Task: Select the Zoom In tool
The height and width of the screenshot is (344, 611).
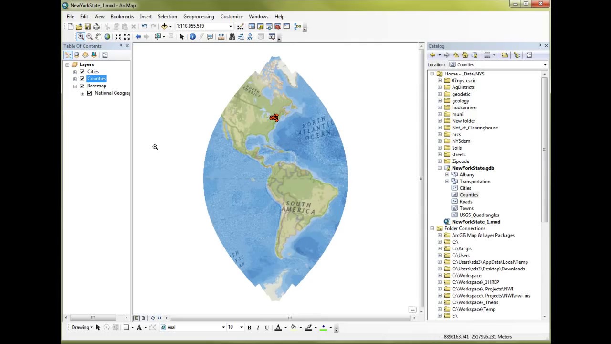Action: pos(81,37)
